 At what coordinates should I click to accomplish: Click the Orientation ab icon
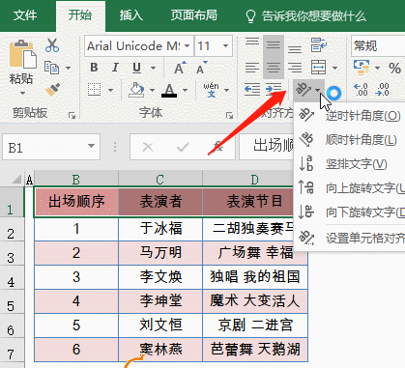304,89
